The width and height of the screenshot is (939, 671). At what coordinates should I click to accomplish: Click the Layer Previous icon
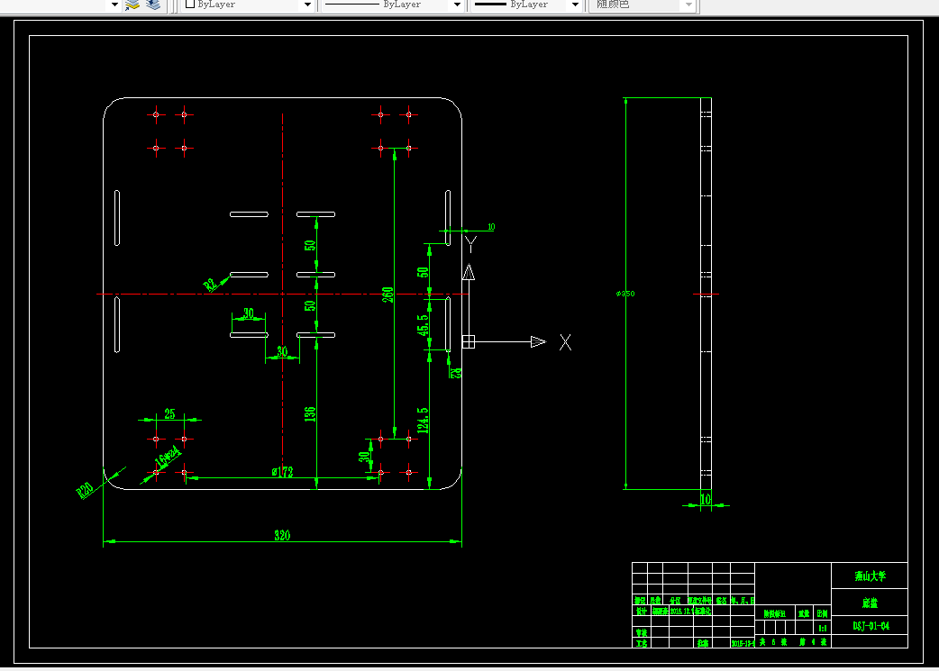pyautogui.click(x=154, y=5)
